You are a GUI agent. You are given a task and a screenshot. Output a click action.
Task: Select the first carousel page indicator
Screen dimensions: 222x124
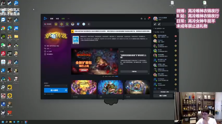106,76
